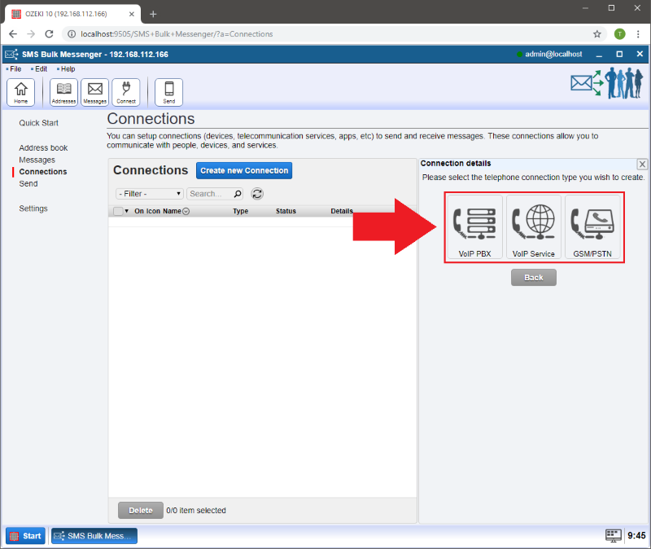651x549 pixels.
Task: Click the Send phone toolbar icon
Action: (169, 92)
